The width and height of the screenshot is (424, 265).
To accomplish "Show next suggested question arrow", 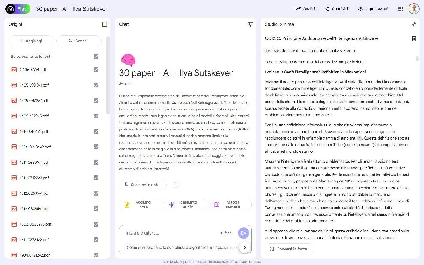I will click(244, 247).
